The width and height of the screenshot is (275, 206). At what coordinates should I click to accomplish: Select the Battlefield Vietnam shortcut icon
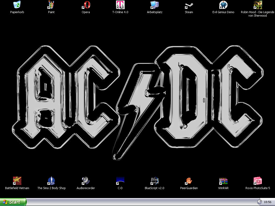[17, 181]
